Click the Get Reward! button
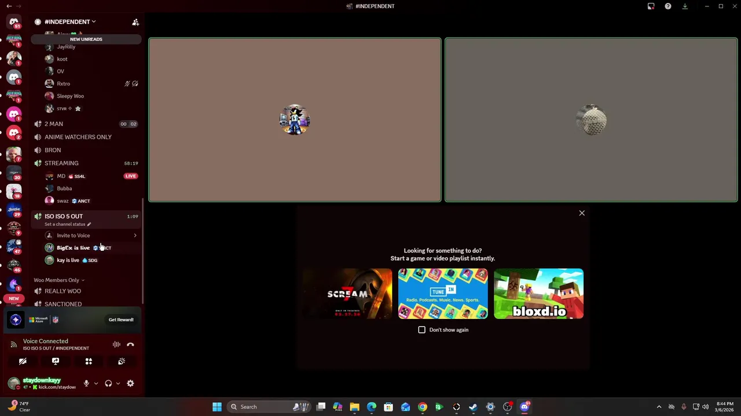The height and width of the screenshot is (416, 741). click(121, 320)
